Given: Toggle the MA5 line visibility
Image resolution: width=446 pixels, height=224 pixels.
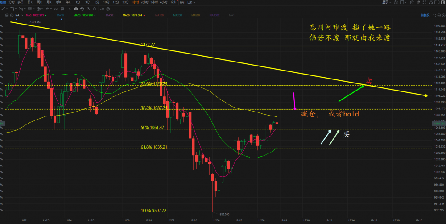Looking at the screenshot, I should pyautogui.click(x=35, y=15).
